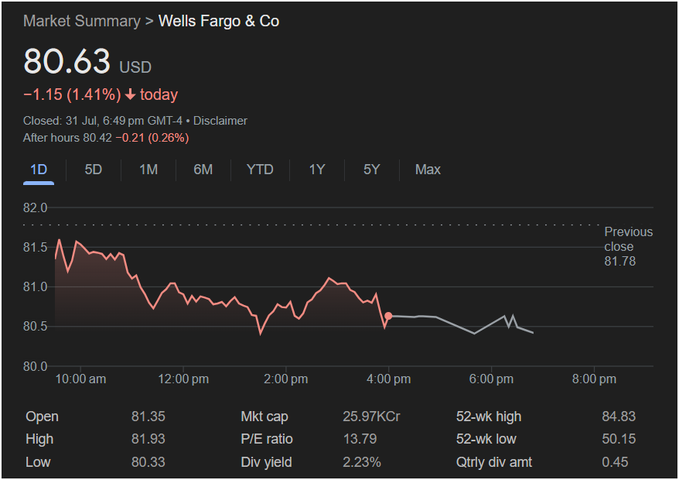Click the 12:00 pm axis label
This screenshot has width=679, height=480.
point(183,379)
